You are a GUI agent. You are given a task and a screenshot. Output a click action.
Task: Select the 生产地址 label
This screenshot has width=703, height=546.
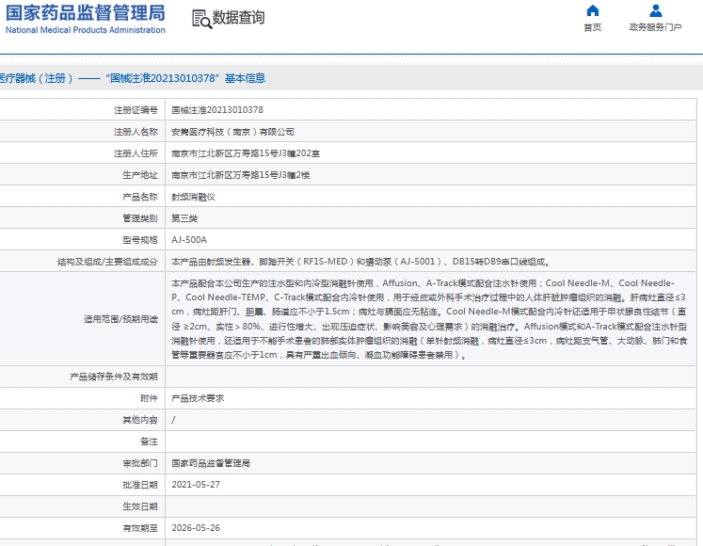[x=140, y=175]
